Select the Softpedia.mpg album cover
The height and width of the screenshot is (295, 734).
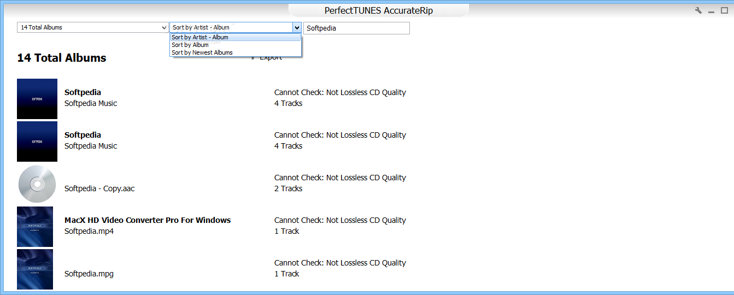(35, 269)
